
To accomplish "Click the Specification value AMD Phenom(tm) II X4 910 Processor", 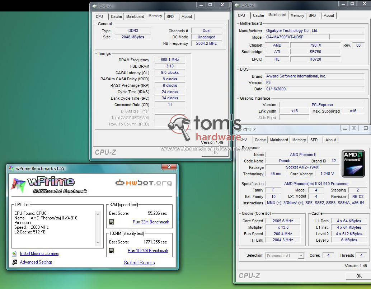I will pos(316,184).
